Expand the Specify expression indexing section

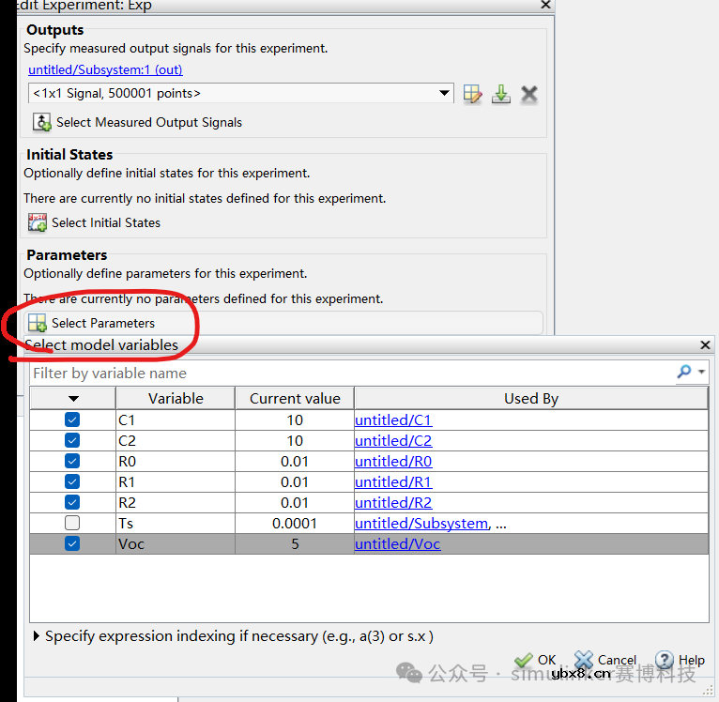[x=37, y=636]
